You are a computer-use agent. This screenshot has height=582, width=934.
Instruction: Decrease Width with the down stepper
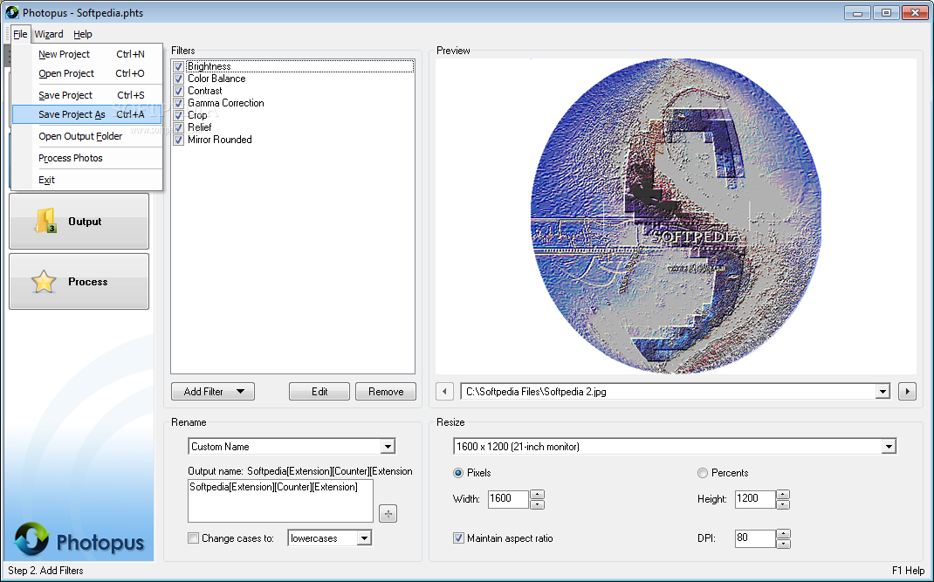[537, 504]
